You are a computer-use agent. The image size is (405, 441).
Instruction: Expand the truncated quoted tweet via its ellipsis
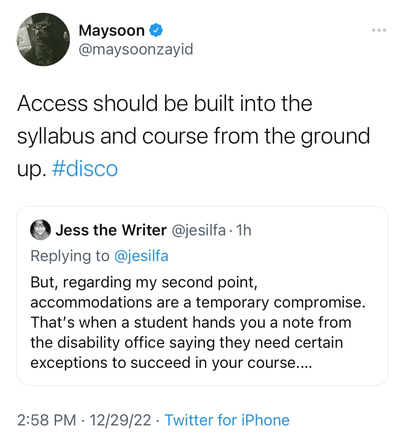coord(304,363)
